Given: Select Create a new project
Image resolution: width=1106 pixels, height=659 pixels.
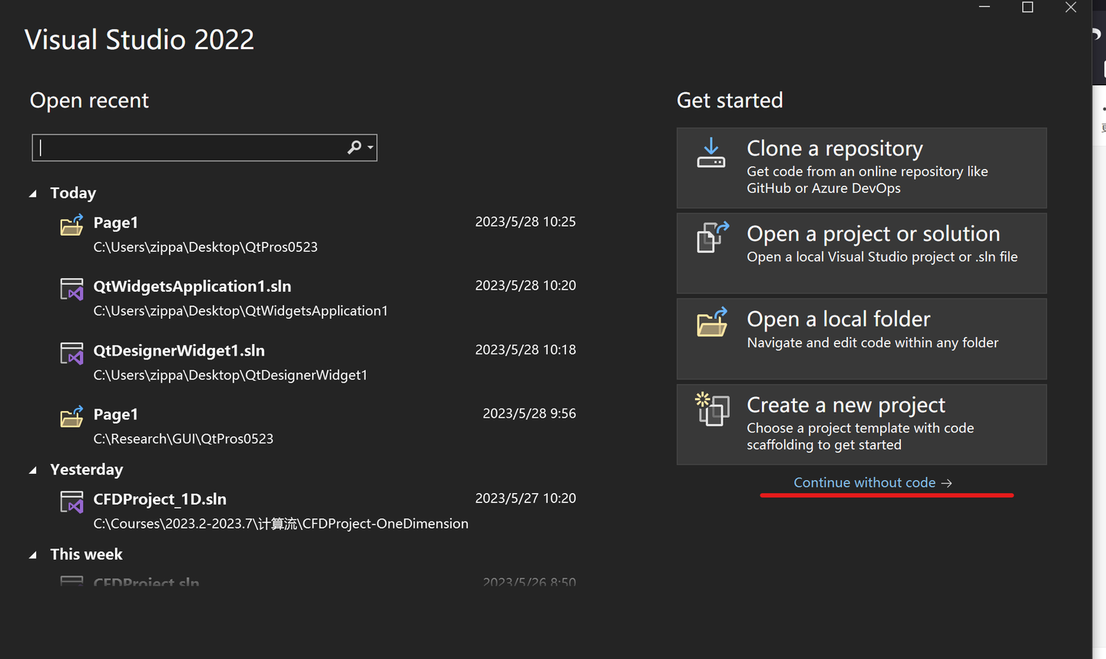Looking at the screenshot, I should pyautogui.click(x=846, y=405).
